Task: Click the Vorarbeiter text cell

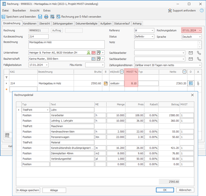Action: click(x=72, y=115)
